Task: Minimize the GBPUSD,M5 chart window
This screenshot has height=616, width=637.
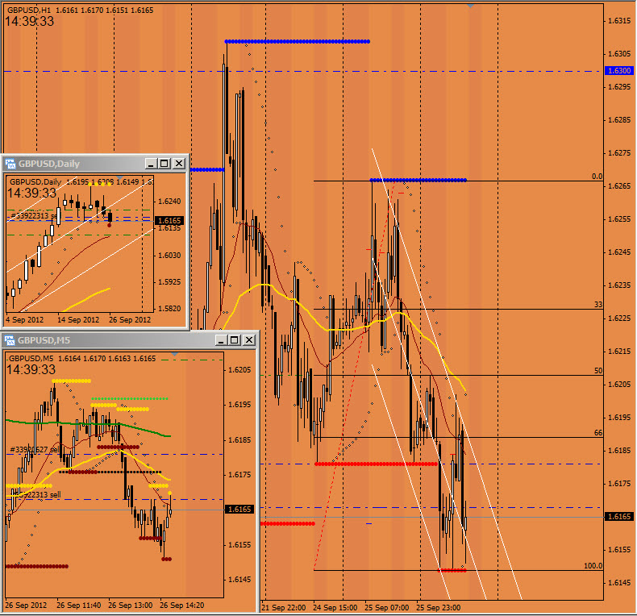Action: (221, 339)
